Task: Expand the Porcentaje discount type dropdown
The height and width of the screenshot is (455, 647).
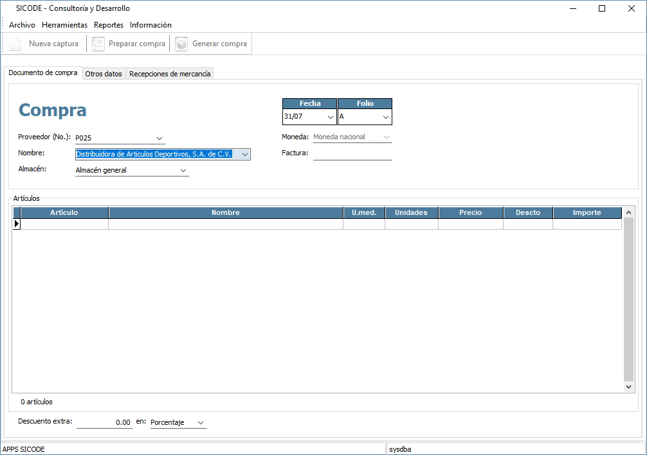Action: coord(201,423)
